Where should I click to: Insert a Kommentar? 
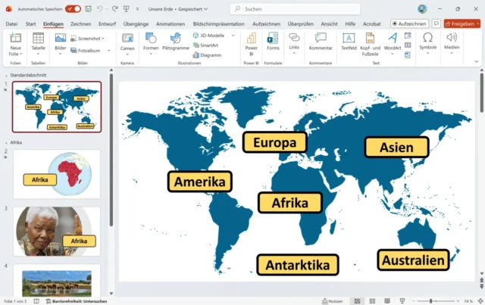point(321,42)
